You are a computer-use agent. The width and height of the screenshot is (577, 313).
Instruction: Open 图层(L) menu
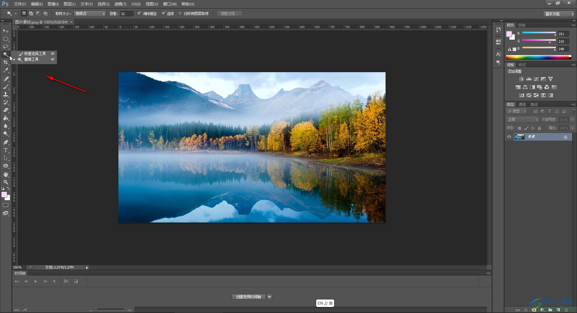[69, 4]
